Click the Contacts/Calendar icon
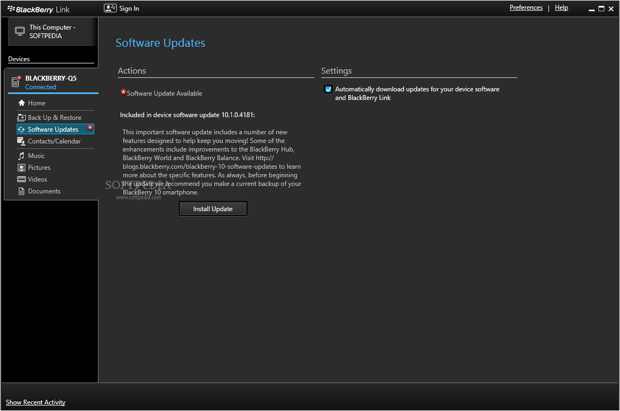This screenshot has height=411, width=620. tap(22, 141)
